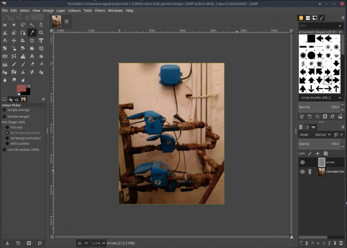Select the Zoom magnifier tool
The height and width of the screenshot is (248, 347).
41,32
